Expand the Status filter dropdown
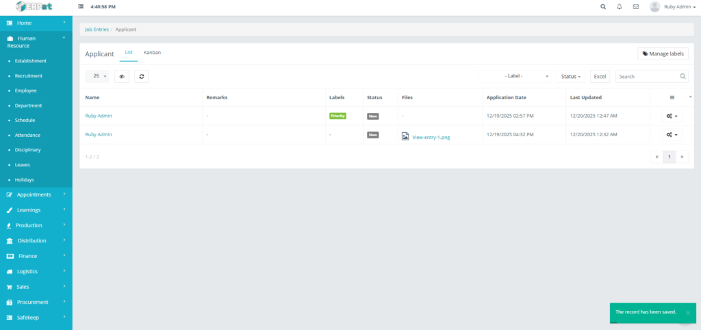The width and height of the screenshot is (701, 330). click(x=571, y=77)
